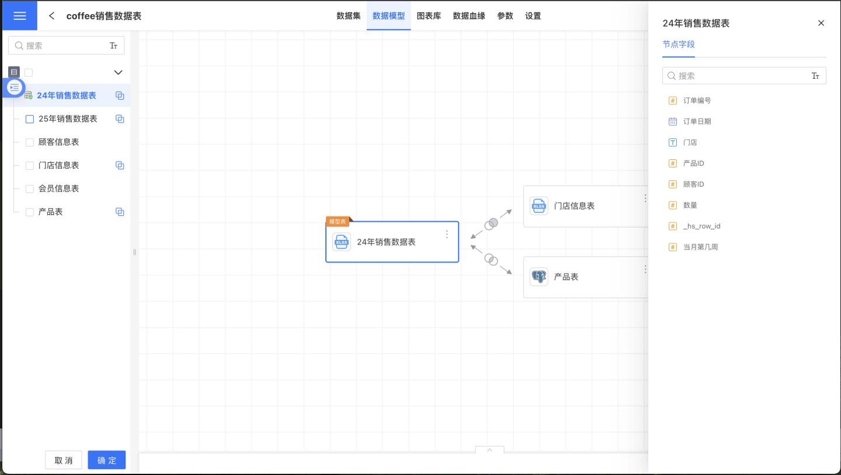Viewport: 841px width, 475px height.
Task: Open the 参数 tab
Action: [505, 16]
